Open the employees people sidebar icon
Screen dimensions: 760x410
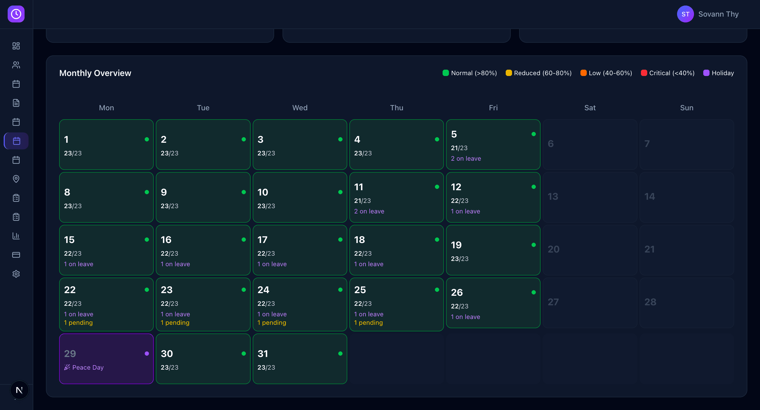pos(16,65)
